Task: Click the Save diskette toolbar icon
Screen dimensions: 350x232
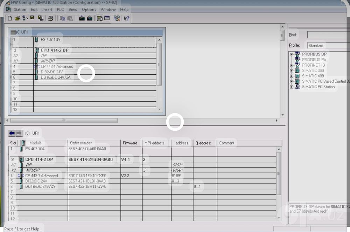Action: [x=32, y=18]
